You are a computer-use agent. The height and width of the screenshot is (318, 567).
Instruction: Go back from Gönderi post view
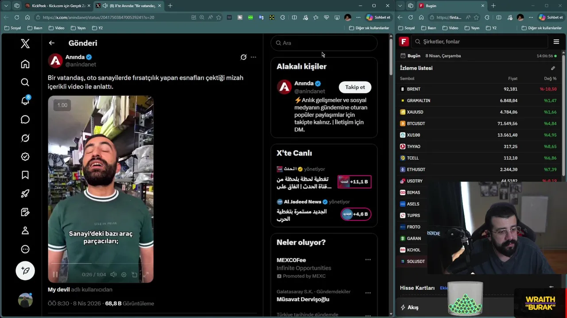(x=51, y=43)
